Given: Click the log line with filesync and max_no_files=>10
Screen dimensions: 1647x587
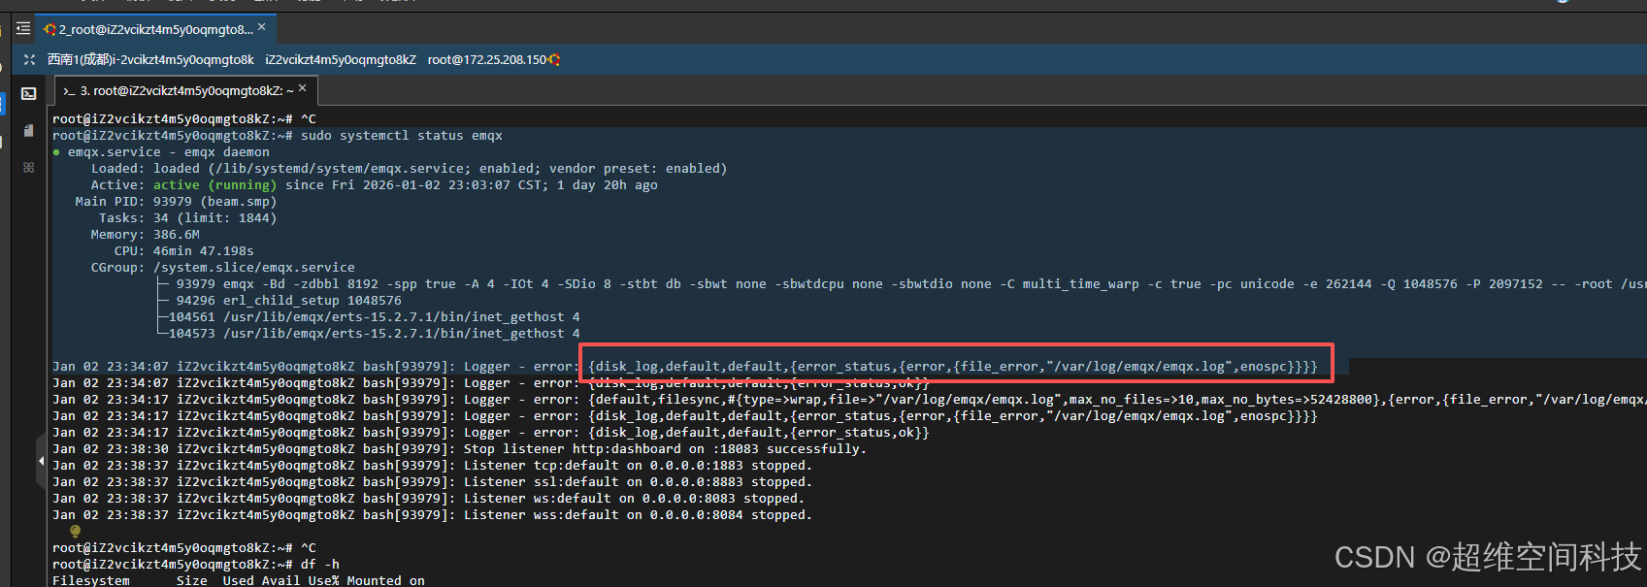Looking at the screenshot, I should click(x=849, y=399).
